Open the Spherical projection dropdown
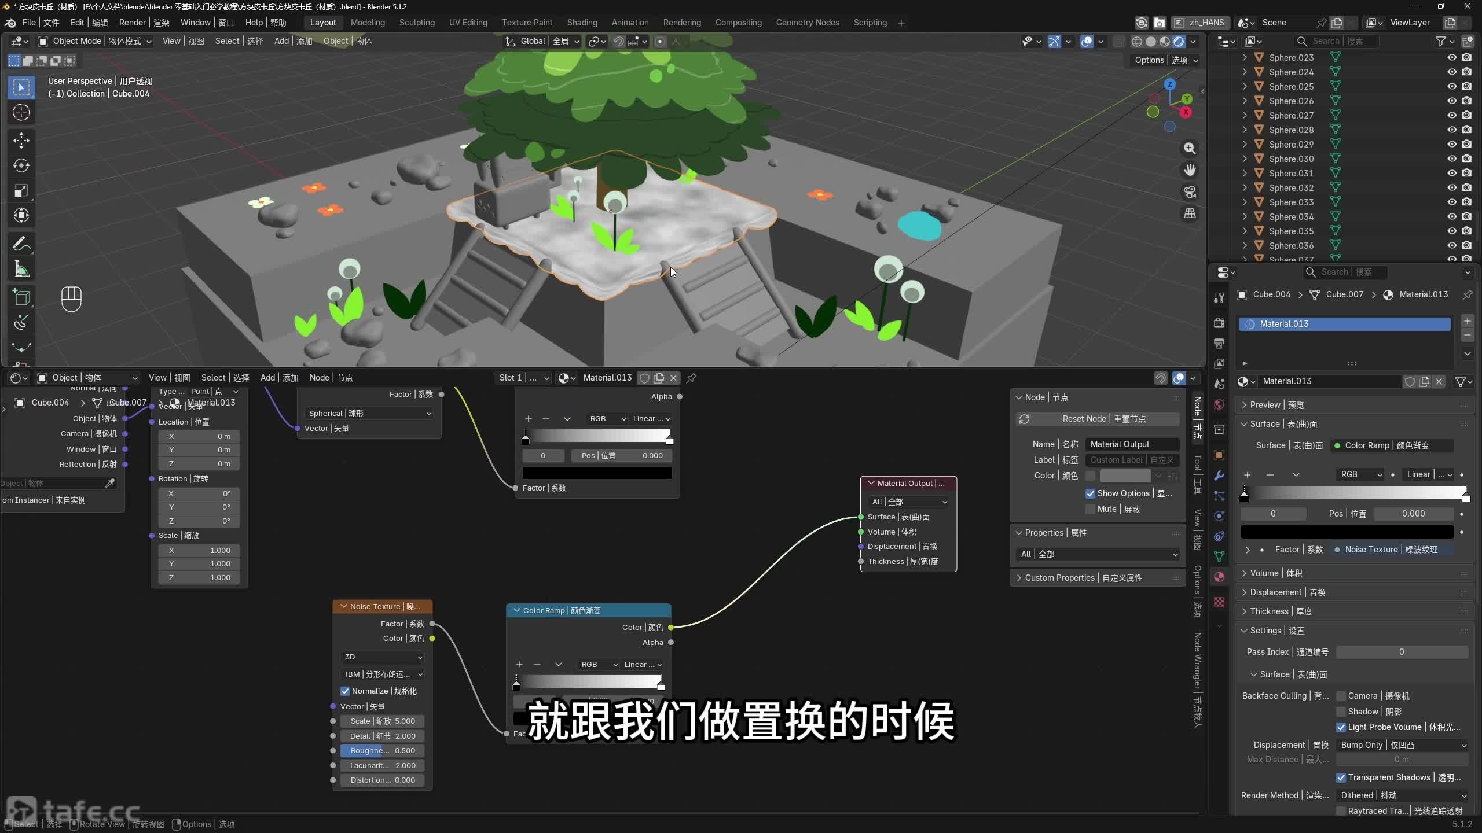Screen dimensions: 1482x833 pos(369,413)
